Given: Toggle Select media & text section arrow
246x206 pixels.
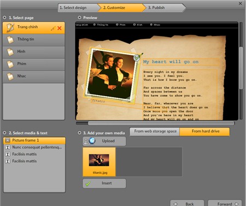Looking at the screenshot, I should pyautogui.click(x=5, y=133).
